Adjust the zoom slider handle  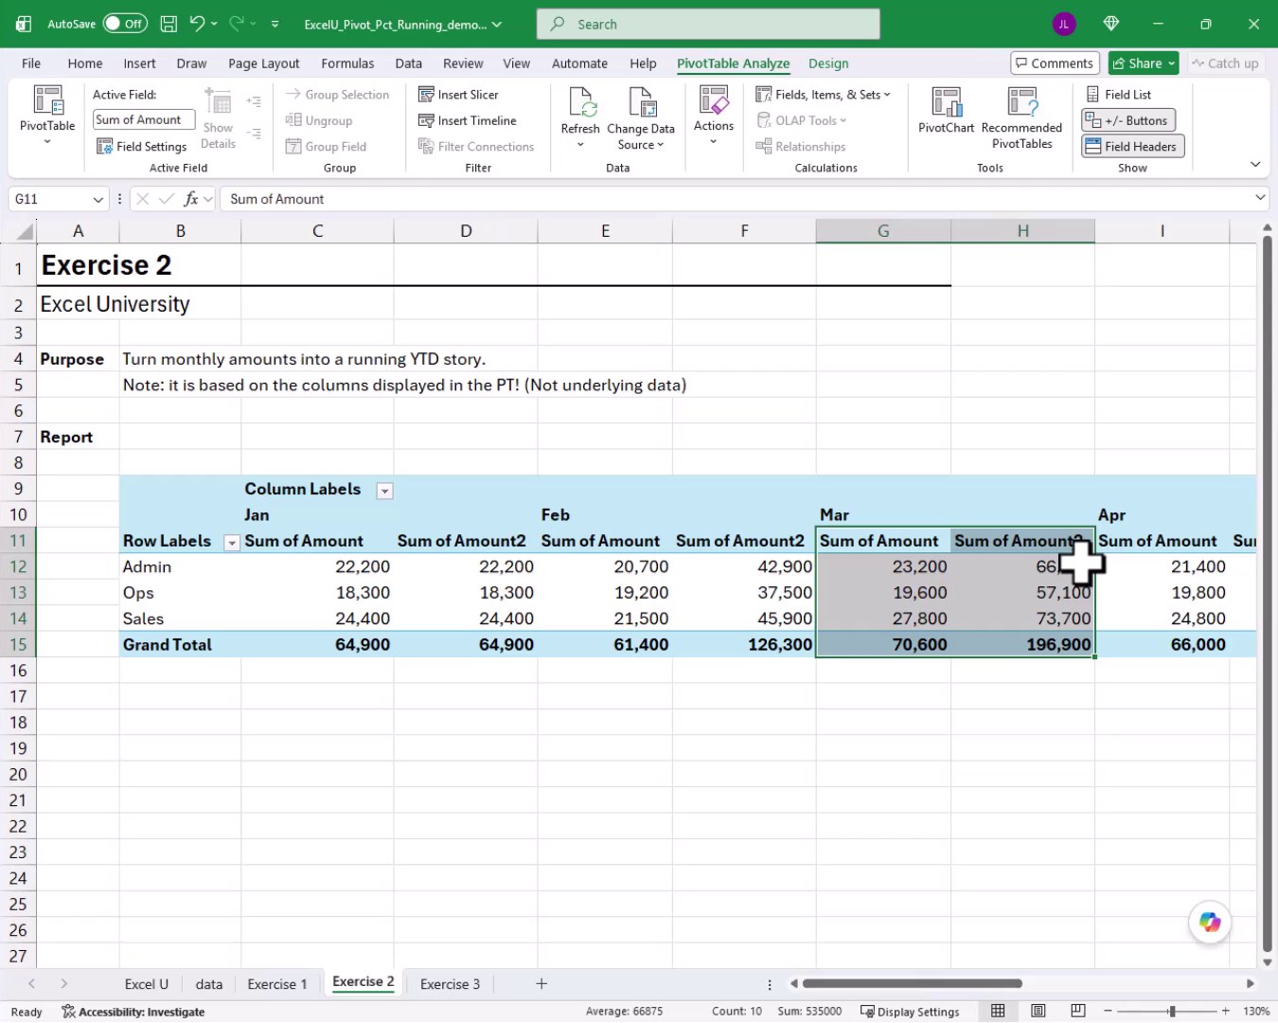1172,1011
